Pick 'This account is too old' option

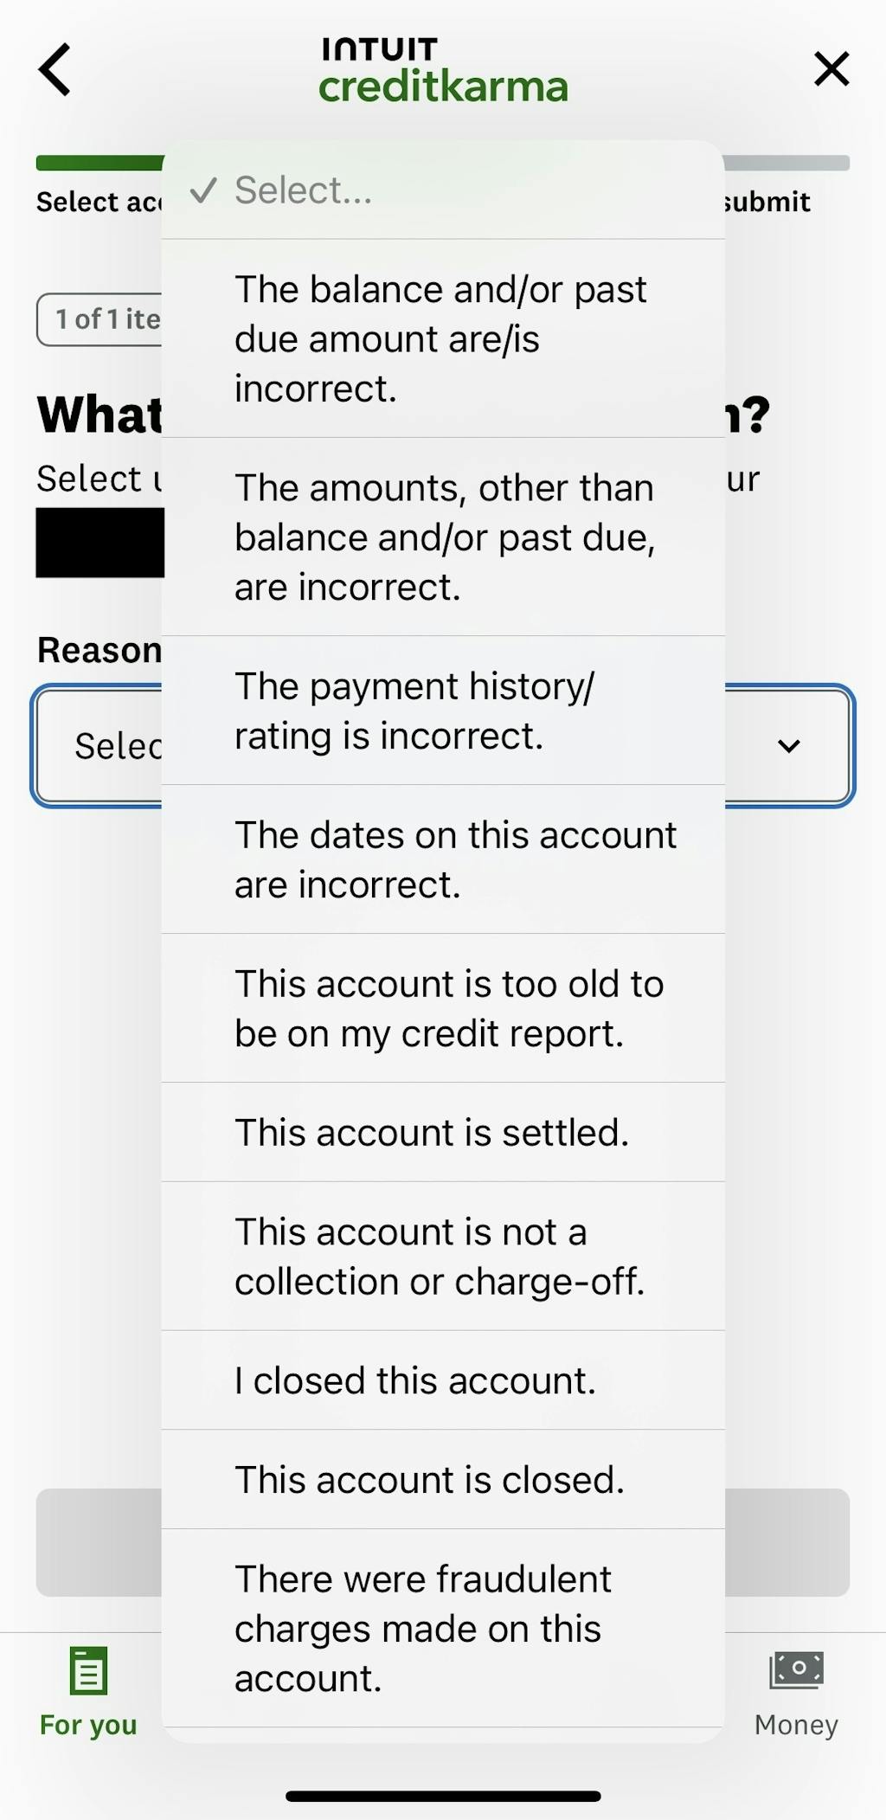[443, 1008]
